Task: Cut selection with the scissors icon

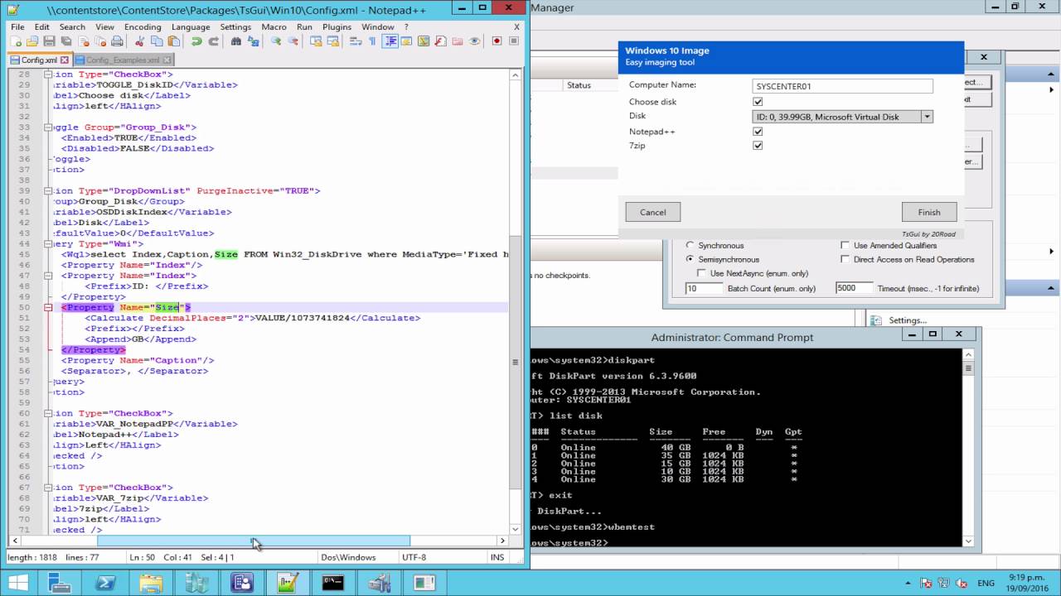Action: tap(139, 41)
